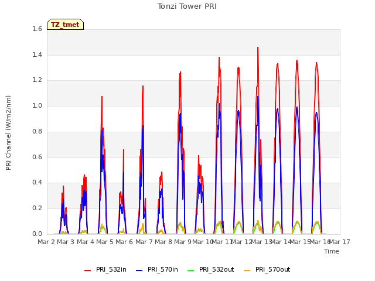Click the 0.2 y-axis tick label
The height and width of the screenshot is (281, 375).
point(37,208)
